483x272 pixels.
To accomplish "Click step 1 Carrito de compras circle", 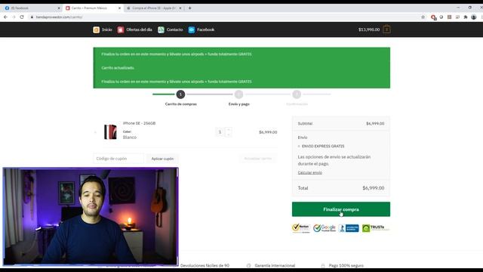I will click(x=181, y=94).
